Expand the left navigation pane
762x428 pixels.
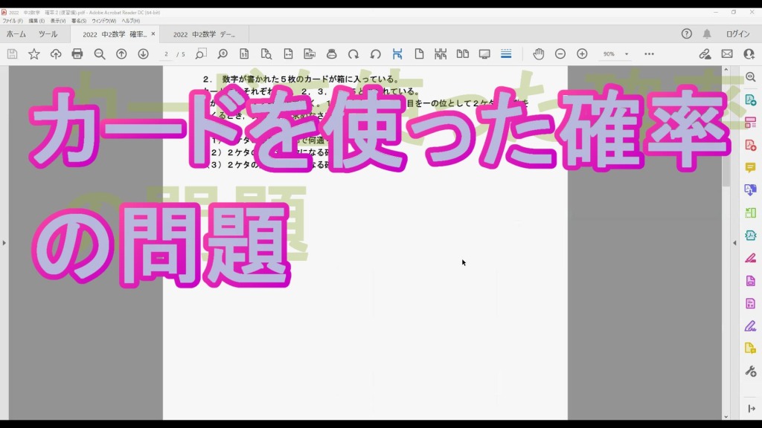tap(4, 243)
